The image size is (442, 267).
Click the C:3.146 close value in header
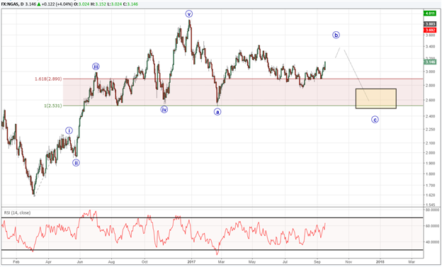click(130, 4)
